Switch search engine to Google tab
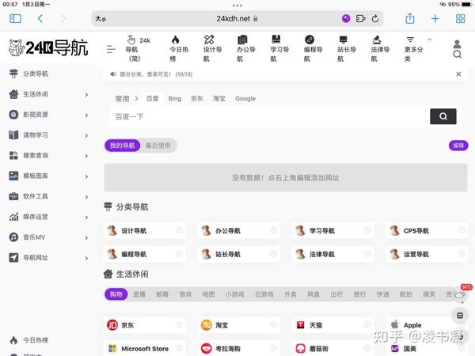Viewport: 475px width, 356px height. pyautogui.click(x=245, y=99)
